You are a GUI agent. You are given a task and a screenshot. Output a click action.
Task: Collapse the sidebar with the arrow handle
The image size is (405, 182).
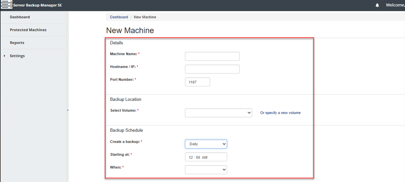tap(67, 110)
